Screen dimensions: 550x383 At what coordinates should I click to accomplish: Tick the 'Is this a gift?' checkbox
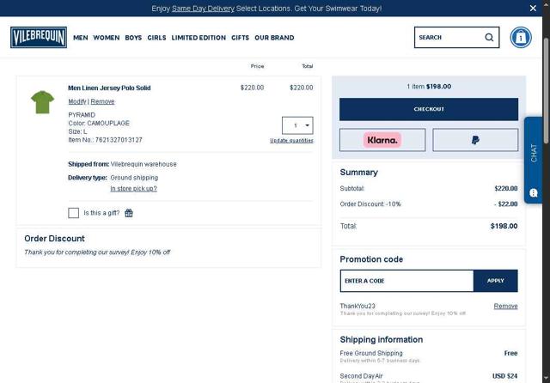[x=73, y=213]
